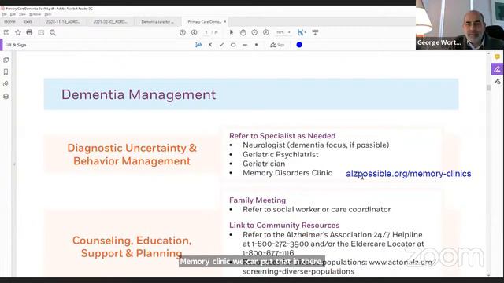Switch to the Tools tab
Screen dimensions: 504x283
coord(28,22)
